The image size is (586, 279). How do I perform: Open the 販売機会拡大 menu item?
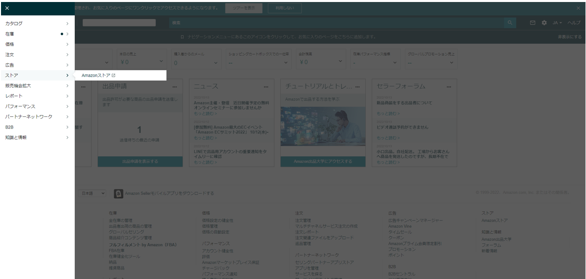coord(37,86)
